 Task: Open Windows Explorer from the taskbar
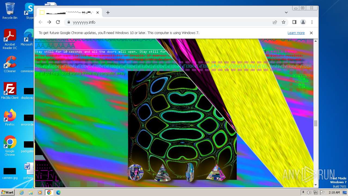(31, 192)
